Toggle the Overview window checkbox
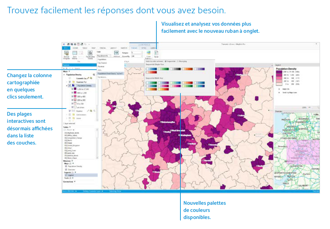The height and width of the screenshot is (229, 330). [x=66, y=169]
